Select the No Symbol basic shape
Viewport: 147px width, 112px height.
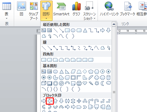61,83
